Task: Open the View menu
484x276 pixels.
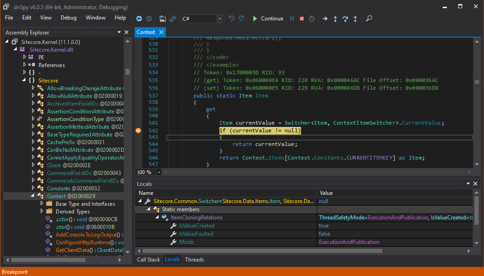Action: [x=46, y=18]
